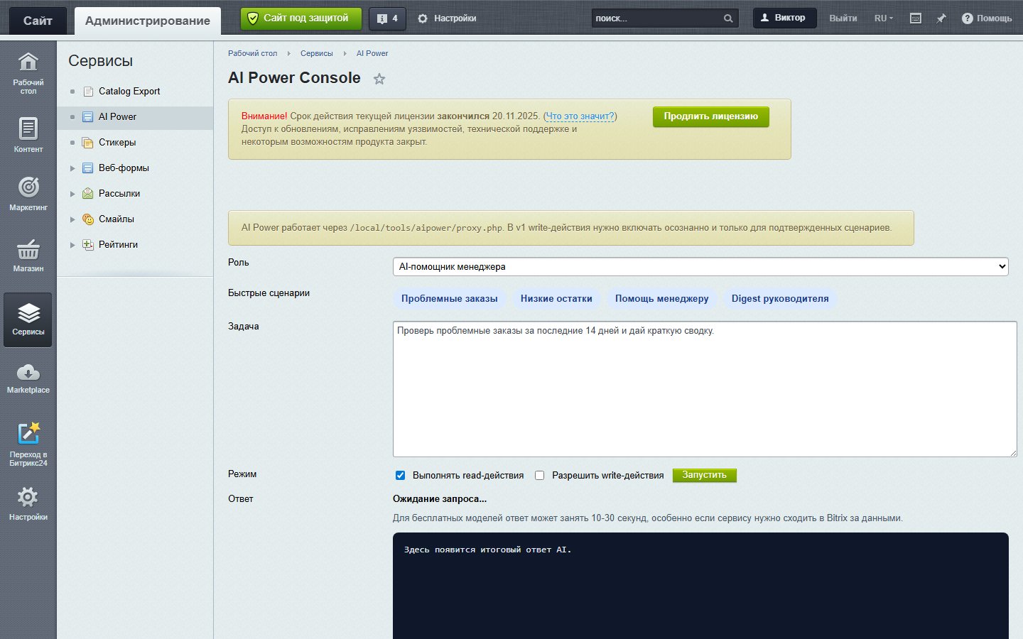Click the user icon next to Виктор
The height and width of the screenshot is (639, 1023).
coord(765,18)
